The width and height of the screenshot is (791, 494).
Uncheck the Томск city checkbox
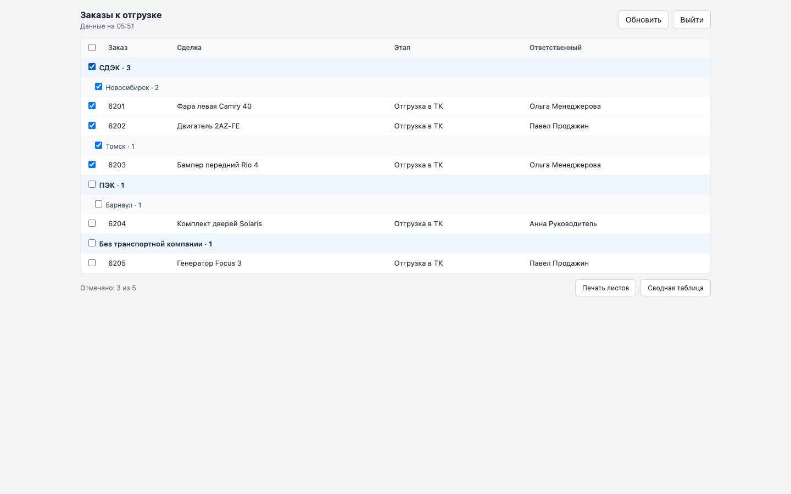pyautogui.click(x=98, y=145)
